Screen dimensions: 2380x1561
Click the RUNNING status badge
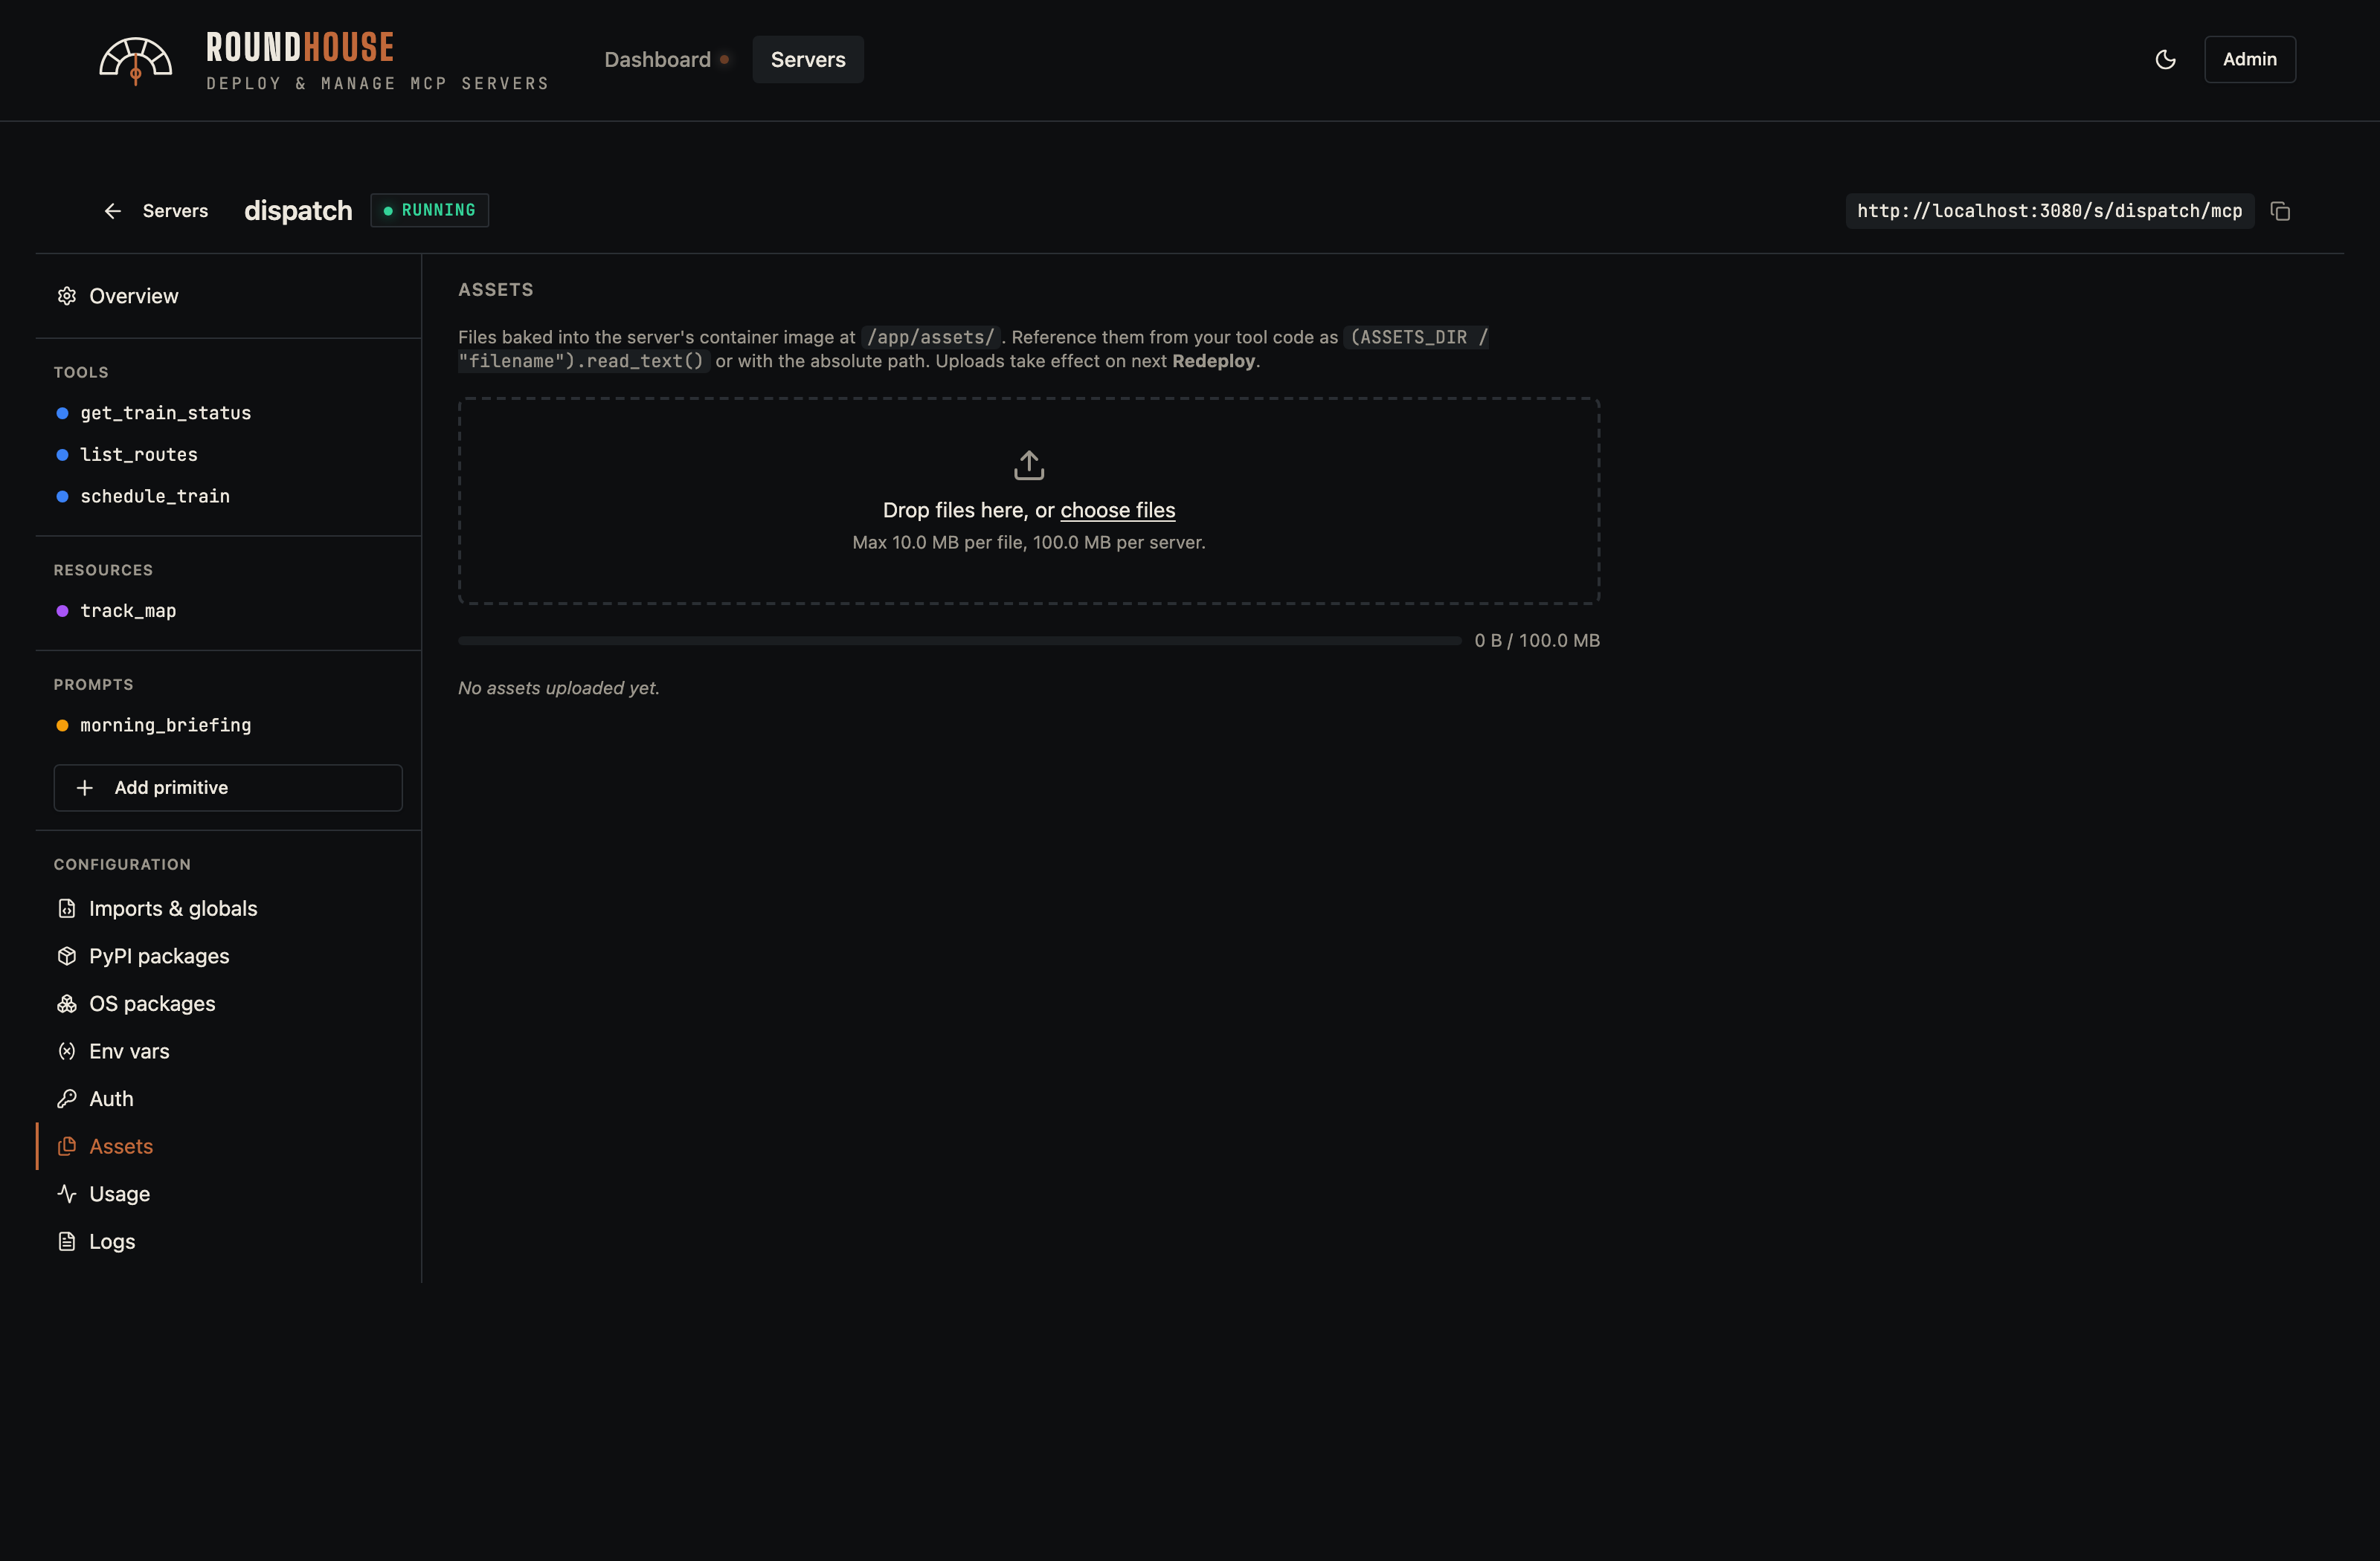pos(429,210)
